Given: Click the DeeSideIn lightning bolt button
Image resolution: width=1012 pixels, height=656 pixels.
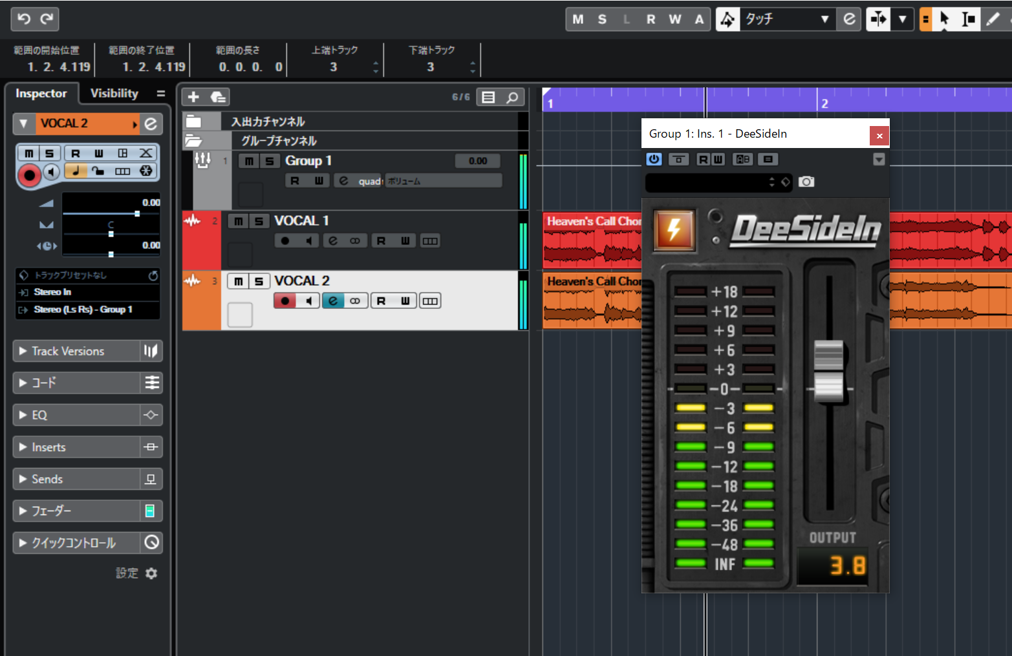Looking at the screenshot, I should point(674,229).
